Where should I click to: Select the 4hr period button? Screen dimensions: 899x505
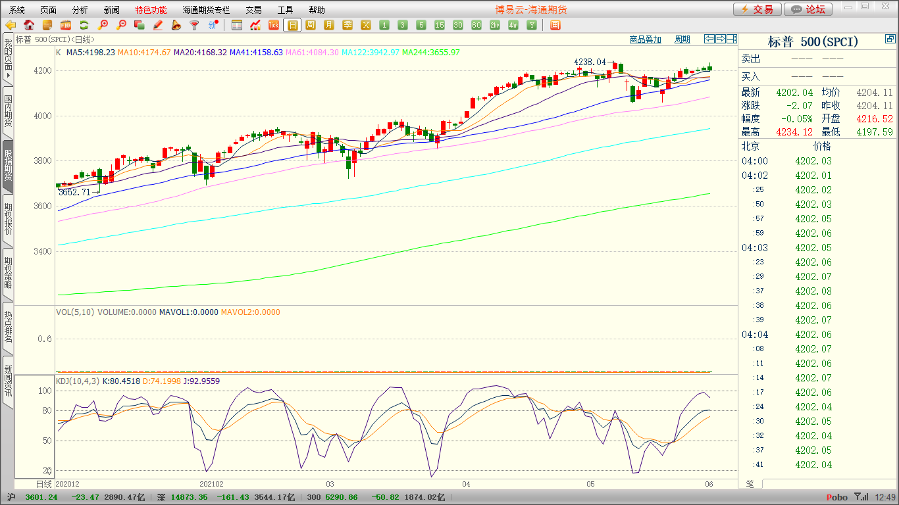[x=513, y=25]
